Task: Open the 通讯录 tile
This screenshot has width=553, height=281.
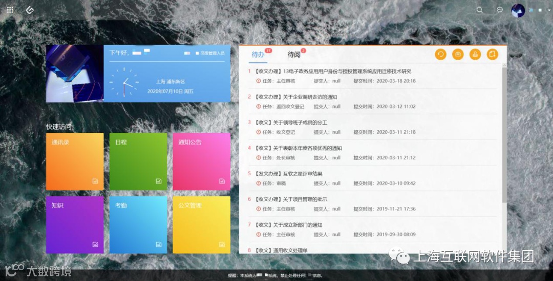Action: (75, 161)
